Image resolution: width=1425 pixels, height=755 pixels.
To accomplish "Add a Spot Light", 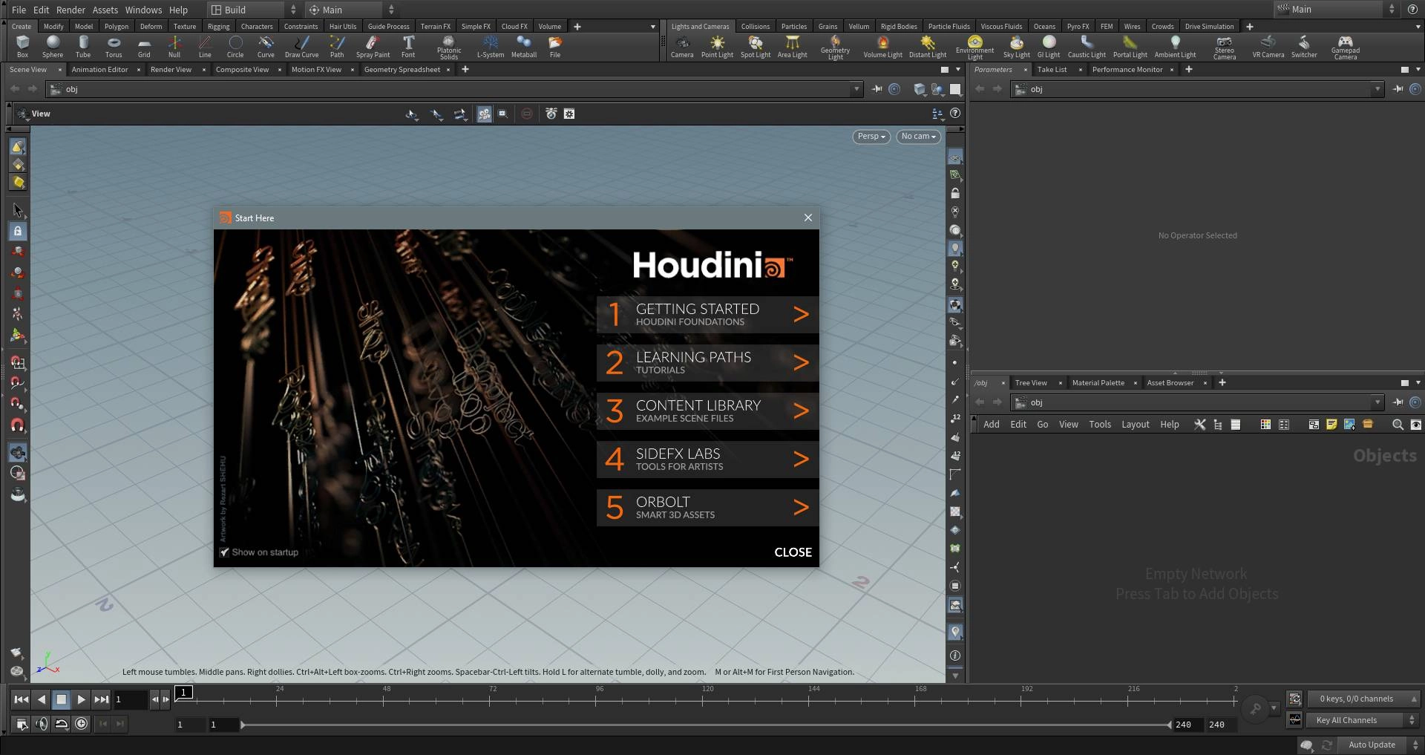I will tap(756, 46).
